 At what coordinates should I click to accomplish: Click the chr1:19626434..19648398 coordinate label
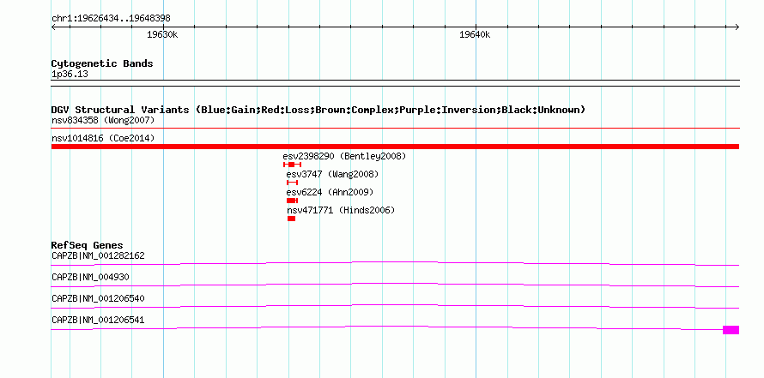coord(111,19)
